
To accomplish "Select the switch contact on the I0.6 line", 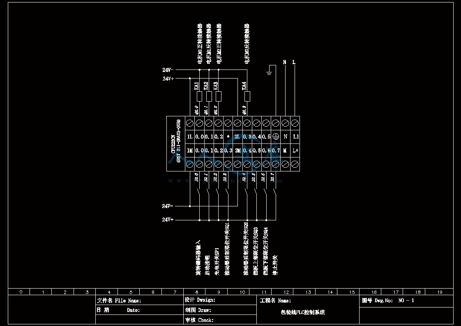I will click(265, 191).
